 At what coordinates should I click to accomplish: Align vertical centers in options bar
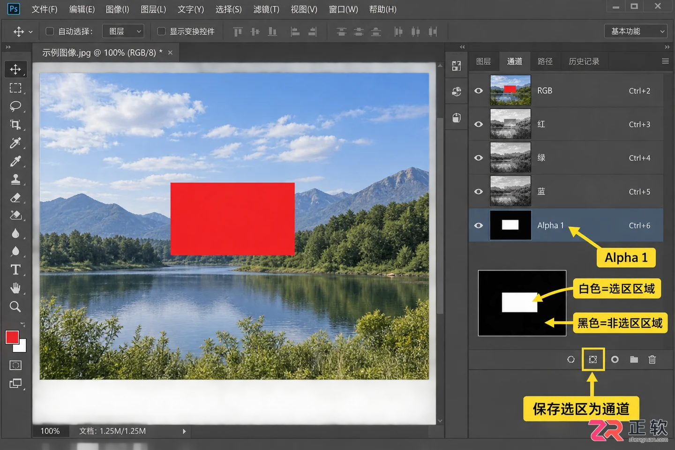point(255,31)
